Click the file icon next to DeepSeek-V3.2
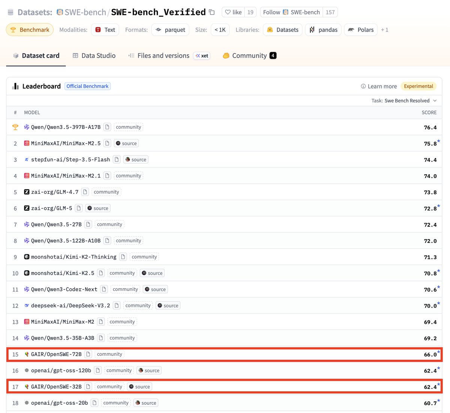Viewport: 450px width, 413px height. pos(117,305)
